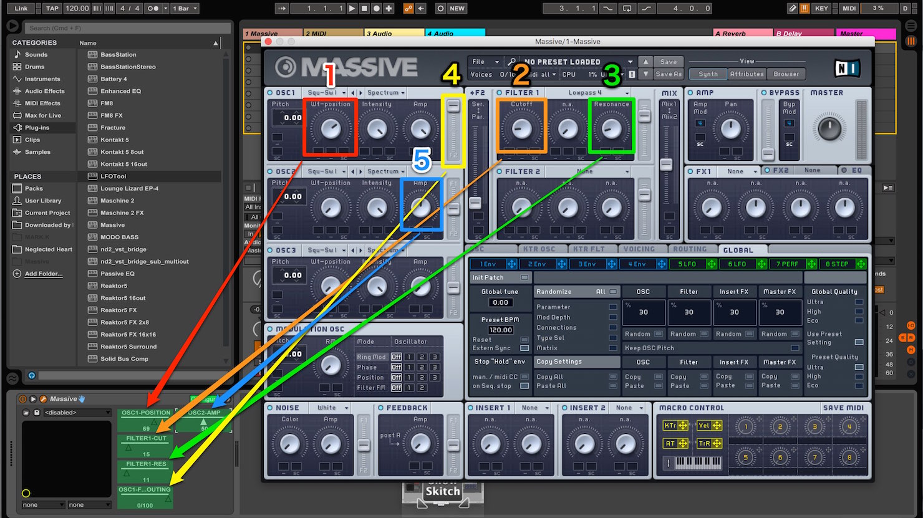
Task: Toggle the Filter 1 power button
Action: [499, 93]
